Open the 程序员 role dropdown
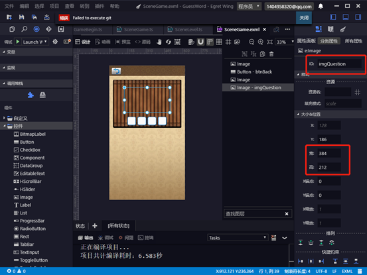 [x=249, y=7]
